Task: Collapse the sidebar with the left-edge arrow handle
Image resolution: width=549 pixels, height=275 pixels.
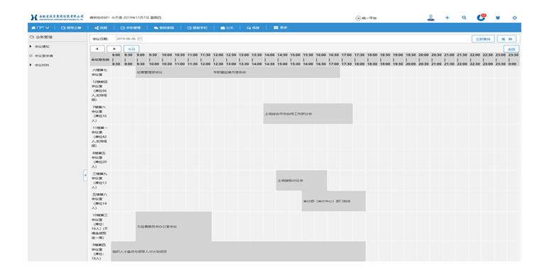Action: (x=85, y=175)
